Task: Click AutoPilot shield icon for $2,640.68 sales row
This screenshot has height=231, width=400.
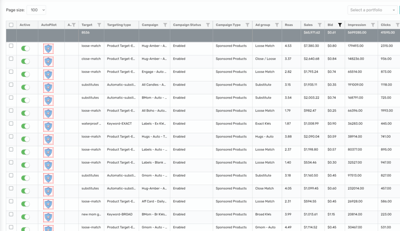Action: (x=48, y=62)
